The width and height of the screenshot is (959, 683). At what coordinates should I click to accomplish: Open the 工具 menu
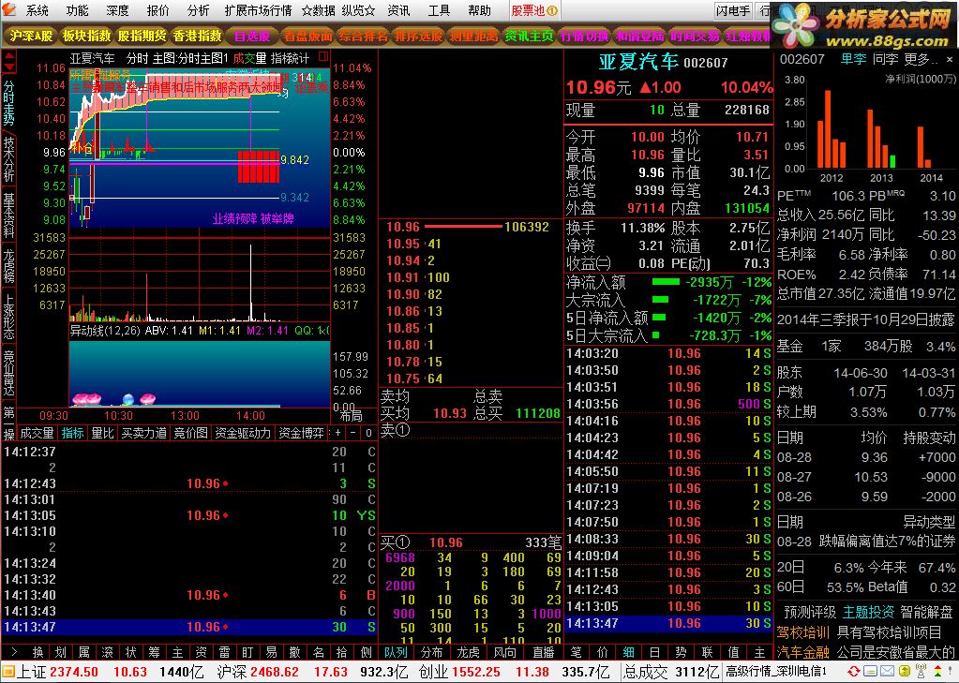coord(439,10)
